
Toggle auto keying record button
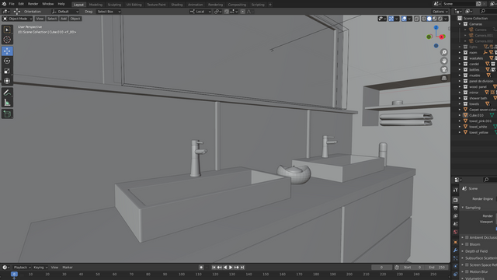coord(201,268)
